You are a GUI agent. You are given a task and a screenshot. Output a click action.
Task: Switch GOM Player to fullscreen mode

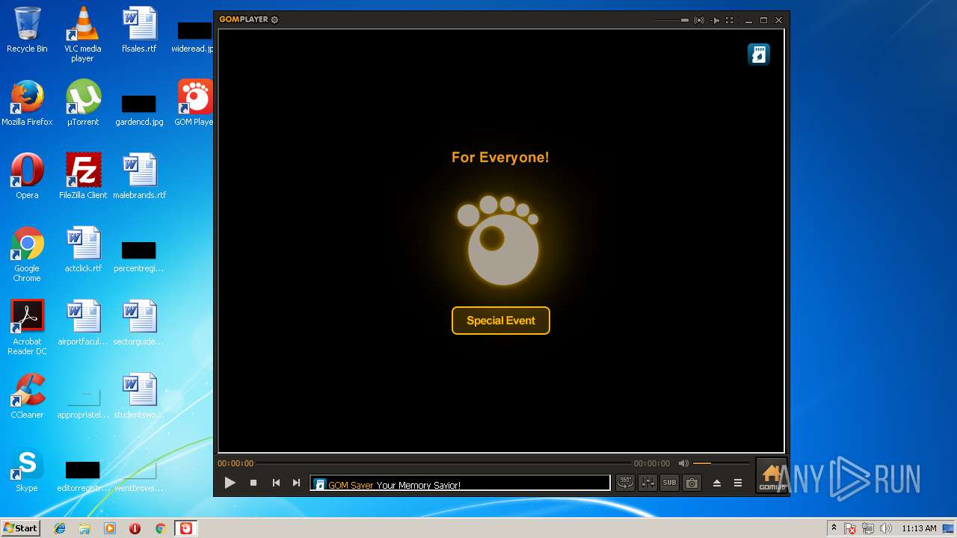tap(730, 20)
